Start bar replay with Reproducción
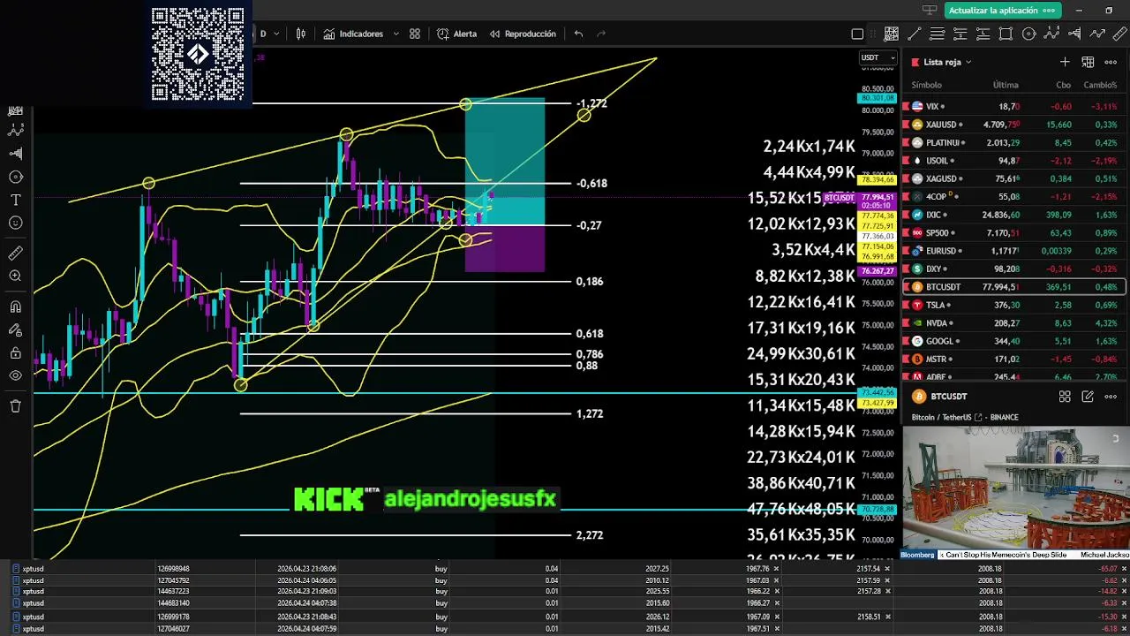The width and height of the screenshot is (1130, 636). pyautogui.click(x=521, y=34)
